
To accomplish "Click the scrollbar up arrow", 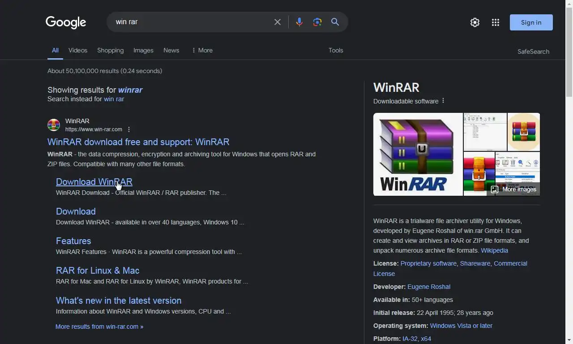I will (569, 3).
